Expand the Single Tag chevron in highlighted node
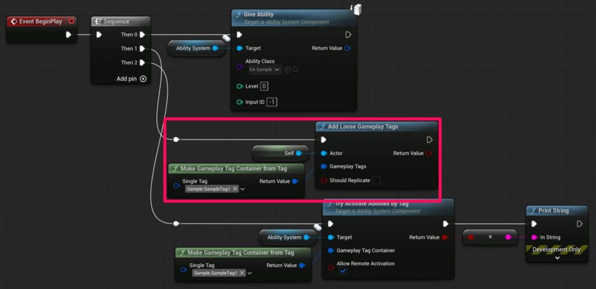The height and width of the screenshot is (289, 596). click(243, 189)
